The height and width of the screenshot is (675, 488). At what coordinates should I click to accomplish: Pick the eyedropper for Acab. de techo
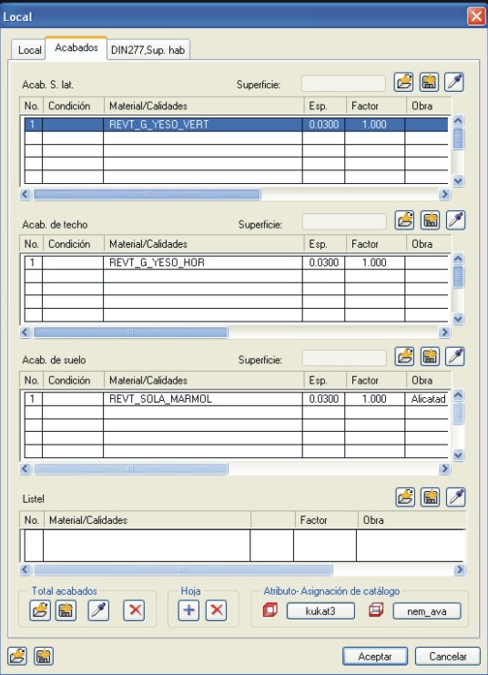pos(455,220)
